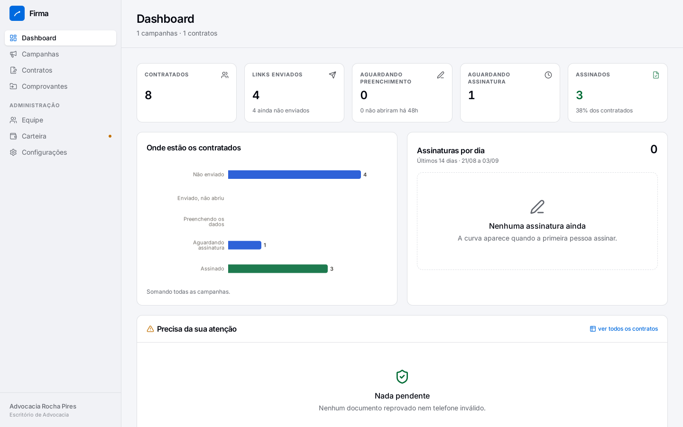
Task: Click 'Nenhum documento reprovado nem telefone inválido.'
Action: [402, 408]
